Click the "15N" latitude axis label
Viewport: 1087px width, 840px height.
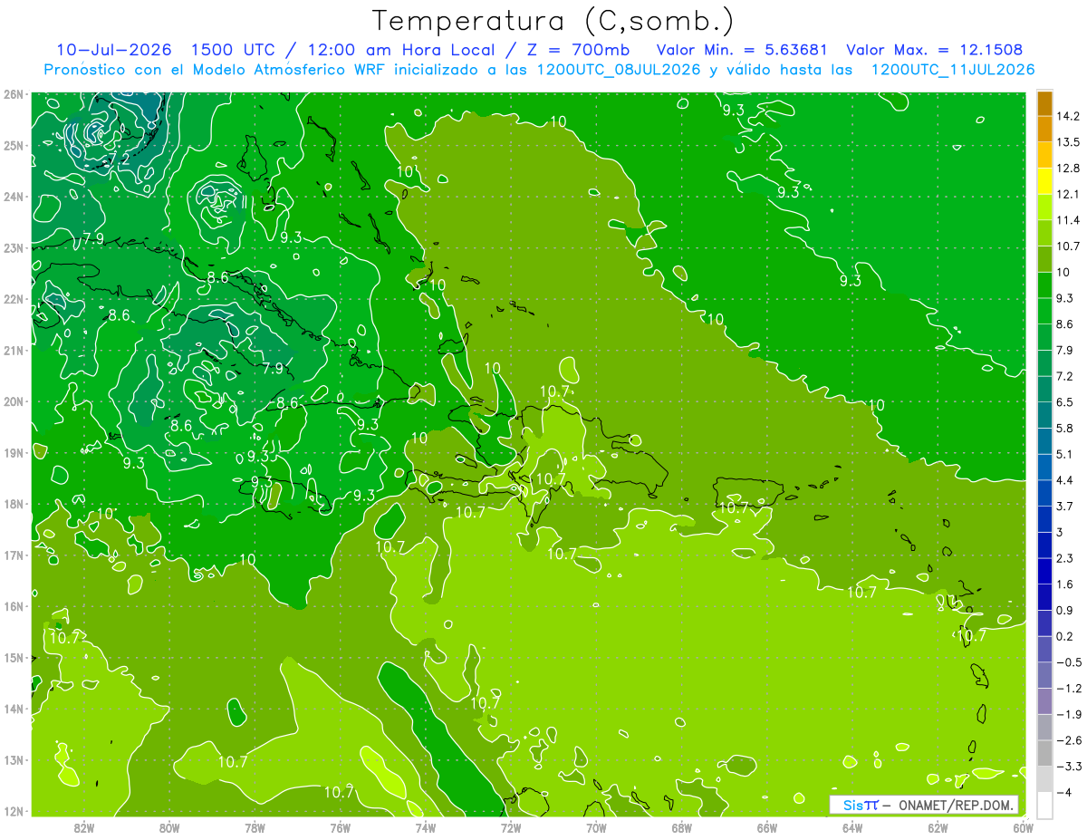[13, 657]
